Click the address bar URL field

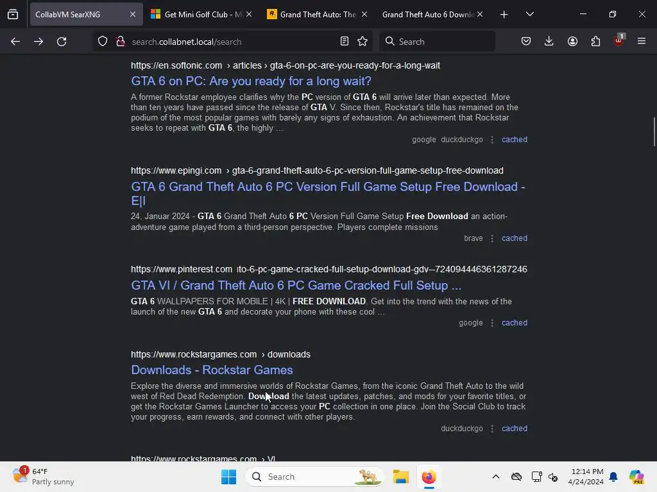tap(232, 42)
